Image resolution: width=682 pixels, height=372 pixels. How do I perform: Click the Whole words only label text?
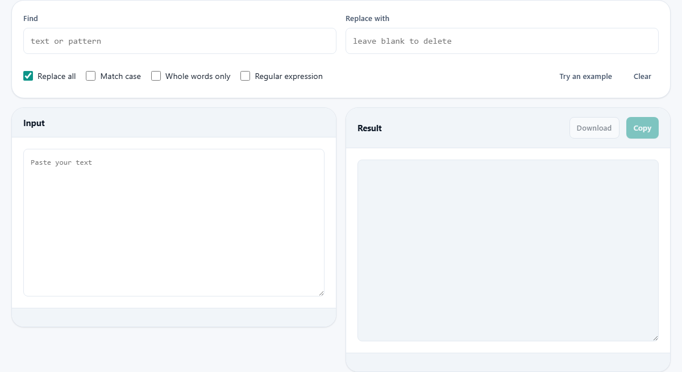pos(198,76)
